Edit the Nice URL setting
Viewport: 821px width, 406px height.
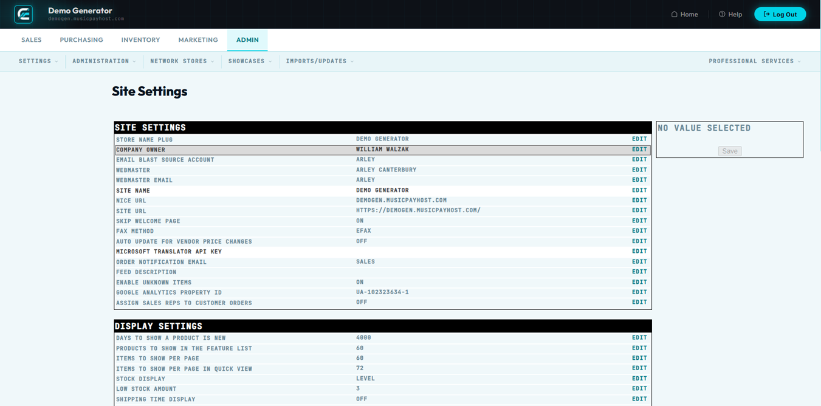(x=639, y=201)
